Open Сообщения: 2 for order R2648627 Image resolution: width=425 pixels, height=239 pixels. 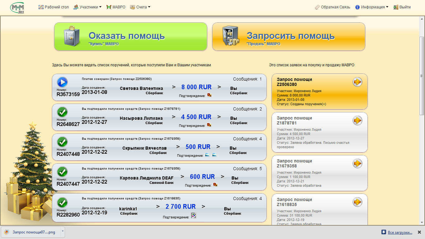pos(247,109)
